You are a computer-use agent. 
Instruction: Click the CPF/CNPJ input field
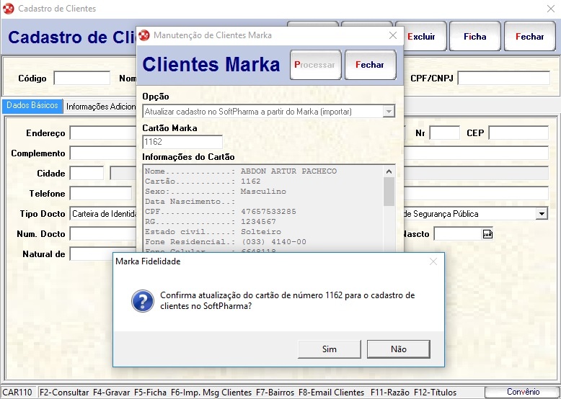click(504, 79)
